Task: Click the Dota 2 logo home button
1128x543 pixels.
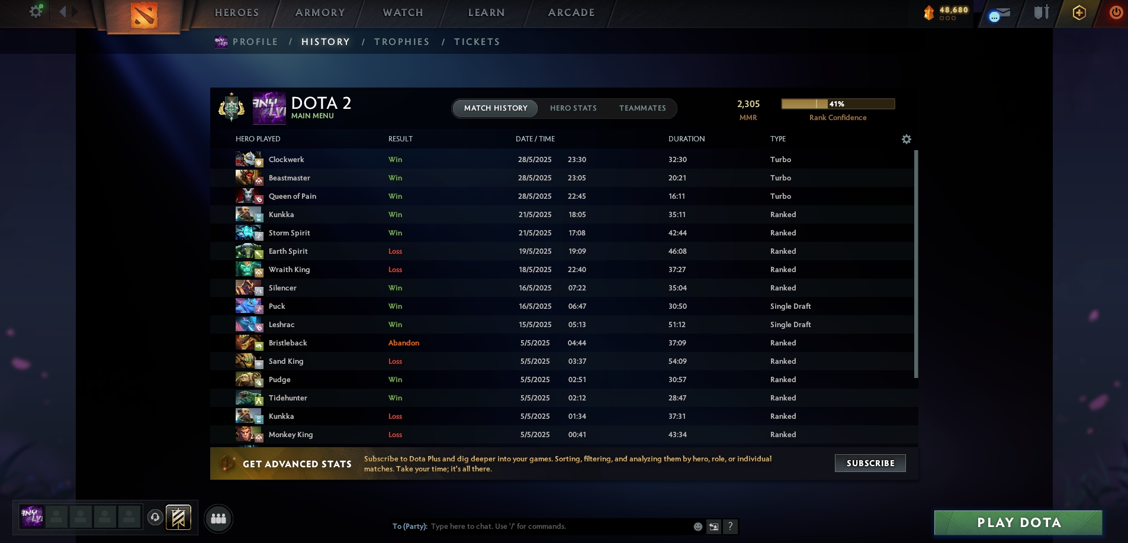Action: (144, 15)
